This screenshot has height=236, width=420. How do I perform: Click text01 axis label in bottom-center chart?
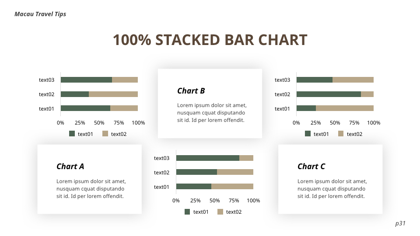[x=161, y=187]
